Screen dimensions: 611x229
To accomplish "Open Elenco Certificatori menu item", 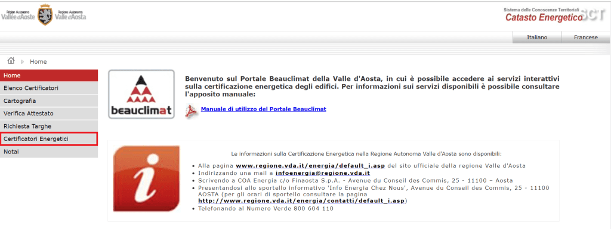I will pos(49,88).
